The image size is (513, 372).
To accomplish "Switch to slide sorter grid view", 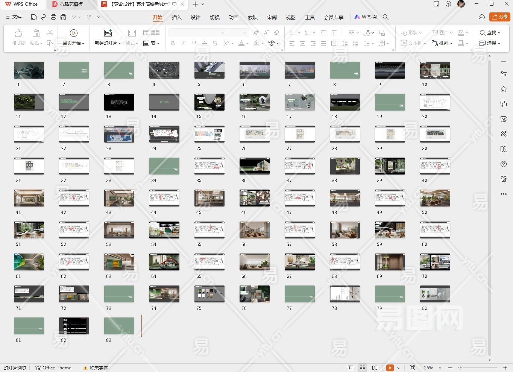I will pos(363,368).
